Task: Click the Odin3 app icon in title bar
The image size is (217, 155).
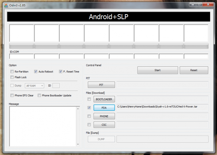Action: 6,5
